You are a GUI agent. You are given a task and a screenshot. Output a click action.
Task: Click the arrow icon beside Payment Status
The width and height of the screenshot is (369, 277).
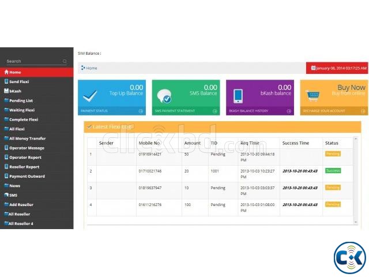pos(141,111)
